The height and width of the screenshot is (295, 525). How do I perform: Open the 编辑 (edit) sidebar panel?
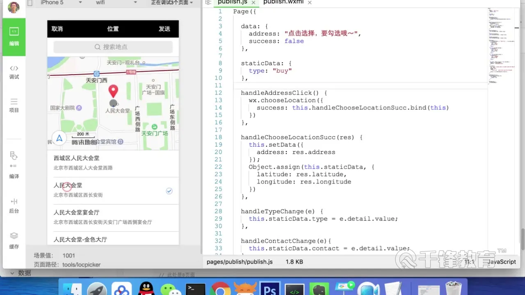(x=14, y=37)
